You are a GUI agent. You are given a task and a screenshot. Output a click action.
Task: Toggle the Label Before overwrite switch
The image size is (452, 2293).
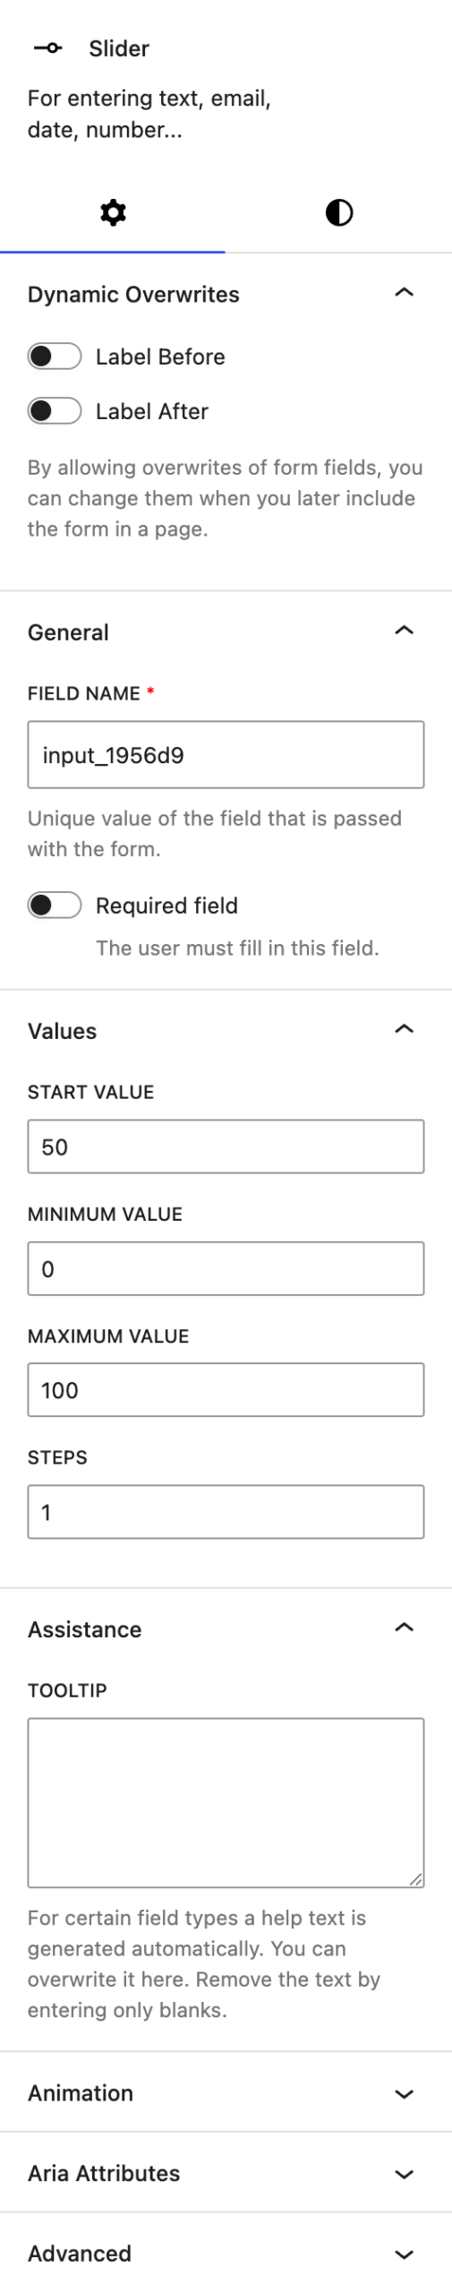click(x=55, y=356)
